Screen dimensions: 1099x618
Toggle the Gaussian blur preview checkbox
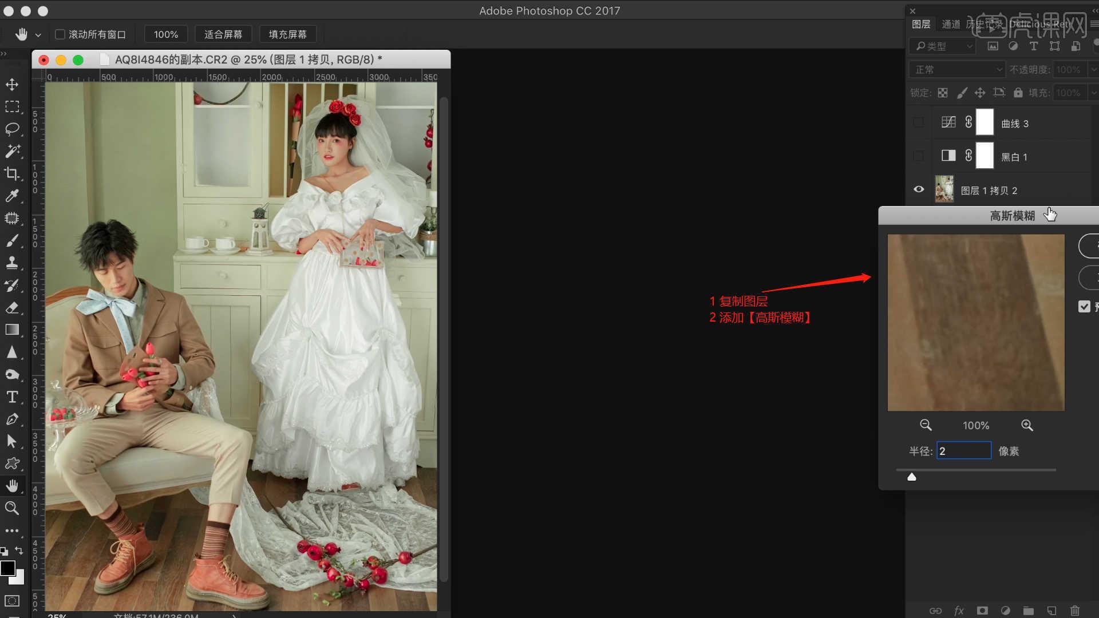point(1084,307)
